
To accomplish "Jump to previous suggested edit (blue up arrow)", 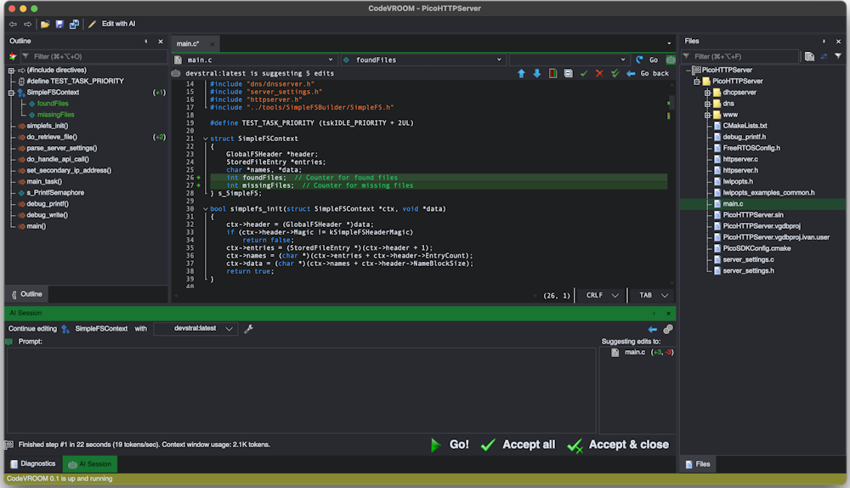I will pyautogui.click(x=521, y=73).
